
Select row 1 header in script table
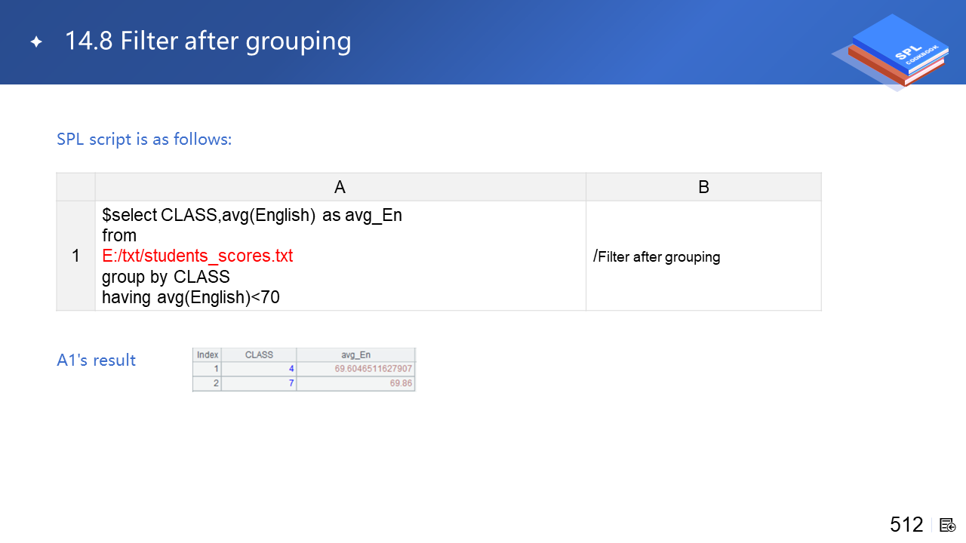point(75,256)
